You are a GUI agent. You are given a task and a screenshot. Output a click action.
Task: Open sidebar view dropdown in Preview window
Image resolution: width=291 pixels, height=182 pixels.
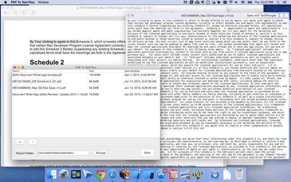point(6,13)
